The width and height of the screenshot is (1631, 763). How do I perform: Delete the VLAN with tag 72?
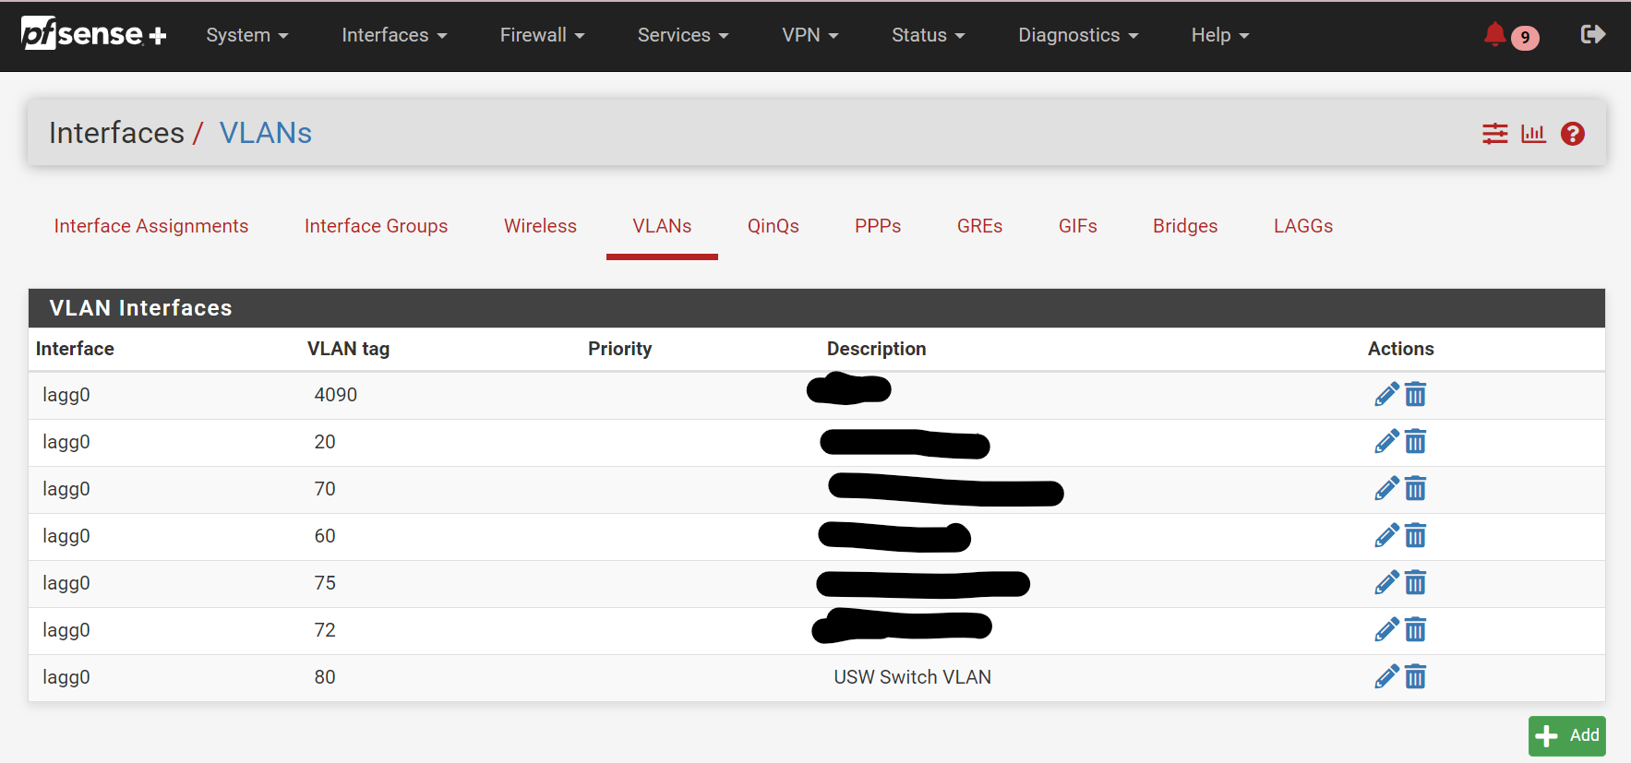(1415, 630)
